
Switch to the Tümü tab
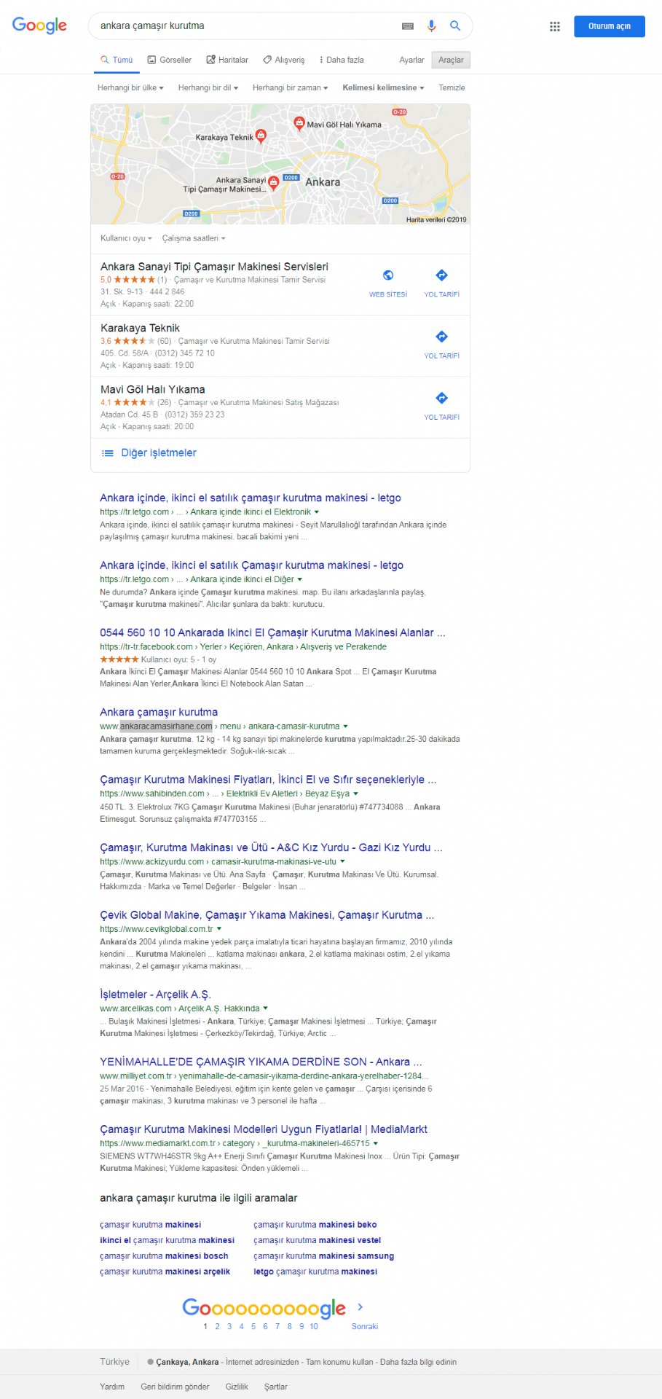click(117, 60)
